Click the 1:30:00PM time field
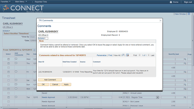 (84, 97)
